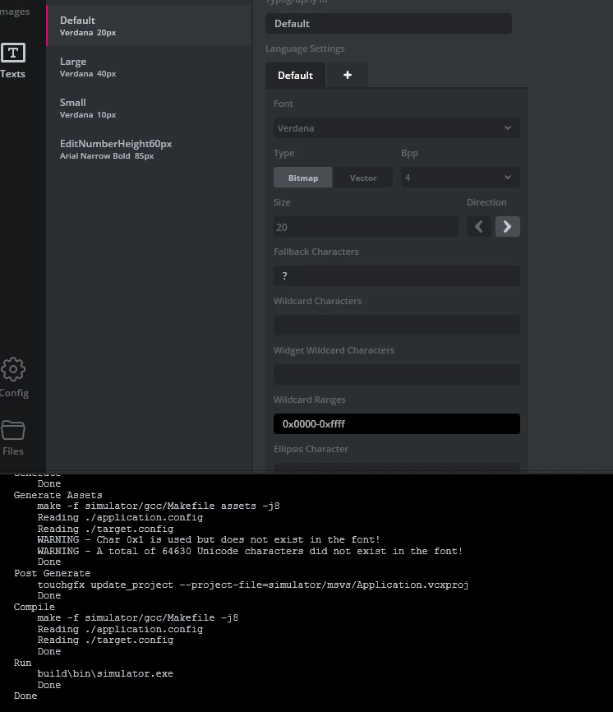Select the Default language settings tab
This screenshot has width=613, height=712.
(295, 75)
